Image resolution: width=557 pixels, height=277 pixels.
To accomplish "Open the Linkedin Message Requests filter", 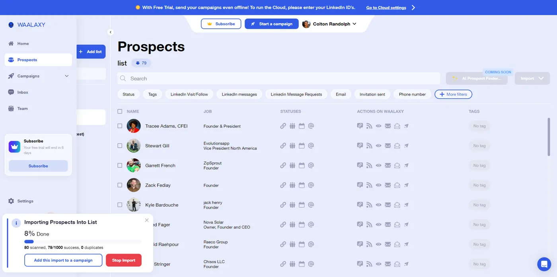I will point(296,94).
